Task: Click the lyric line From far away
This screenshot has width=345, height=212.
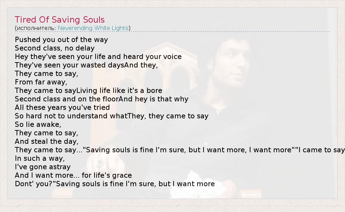Action: tap(41, 82)
